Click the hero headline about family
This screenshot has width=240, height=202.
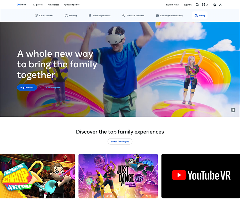point(57,64)
